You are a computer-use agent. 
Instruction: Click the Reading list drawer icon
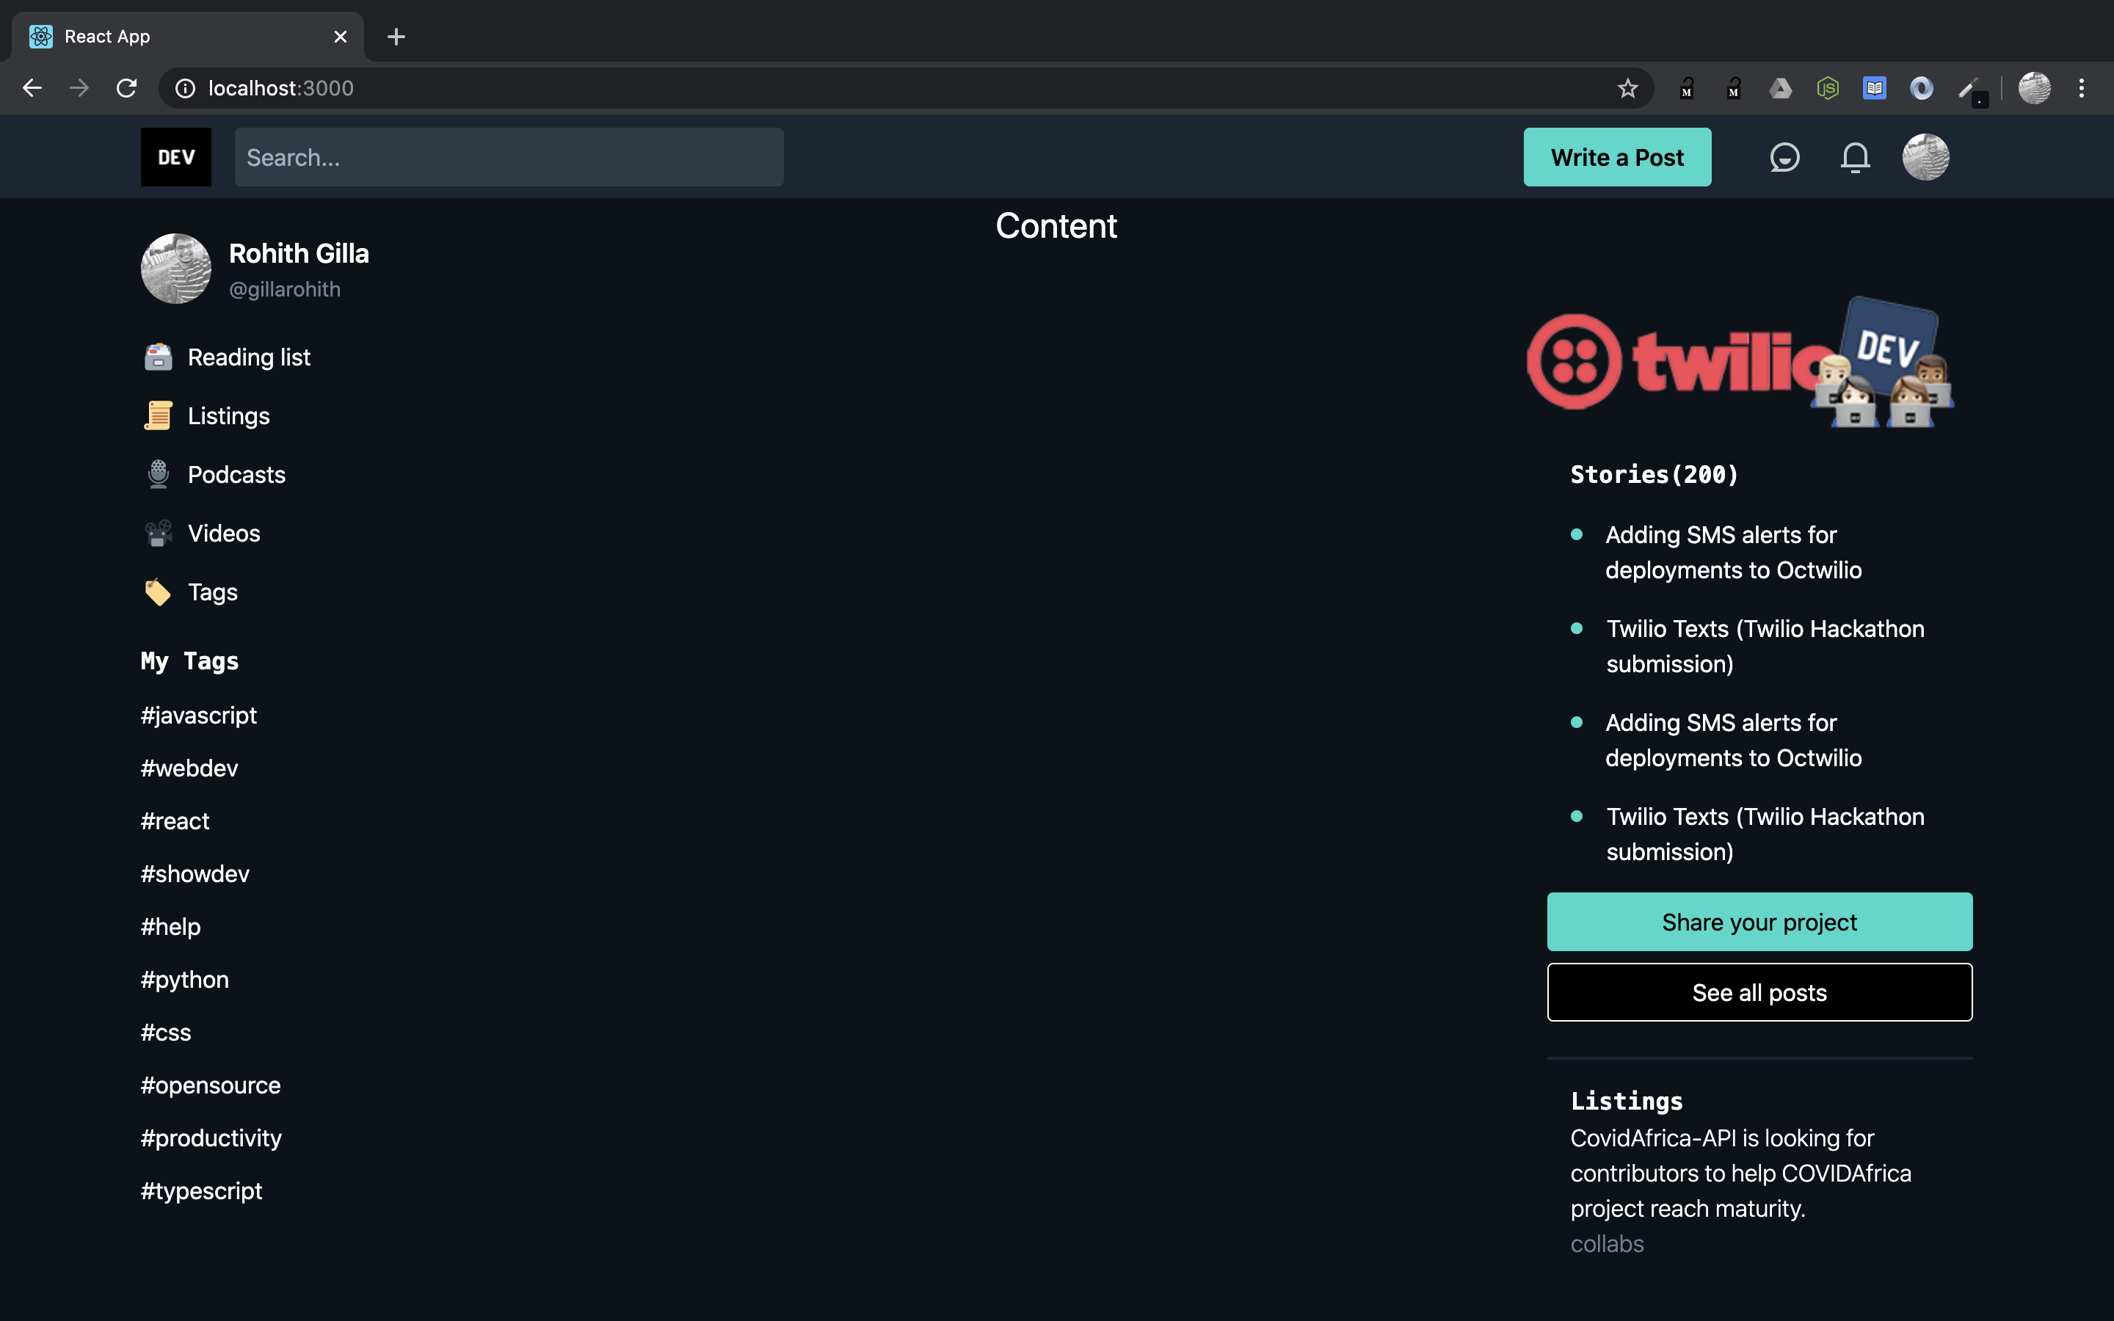[x=158, y=357]
